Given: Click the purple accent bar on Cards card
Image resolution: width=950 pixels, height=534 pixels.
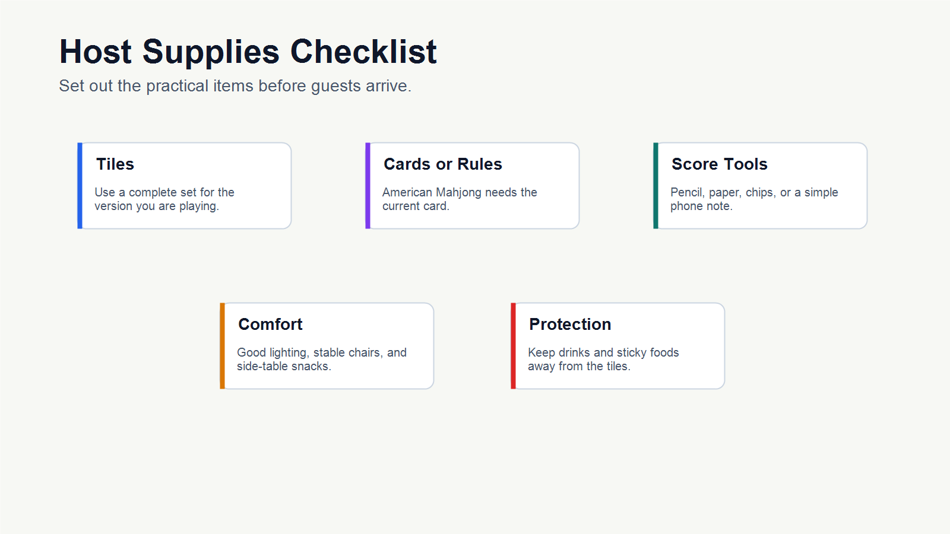Looking at the screenshot, I should click(368, 186).
